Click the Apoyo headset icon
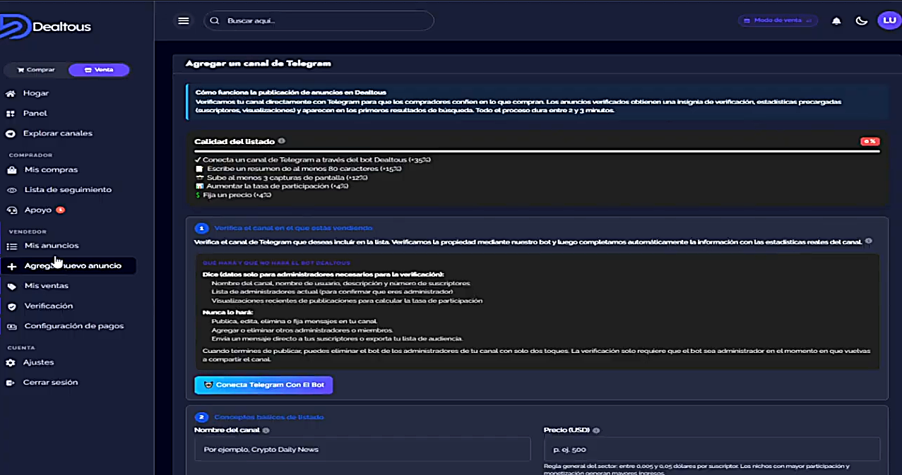 click(x=11, y=210)
